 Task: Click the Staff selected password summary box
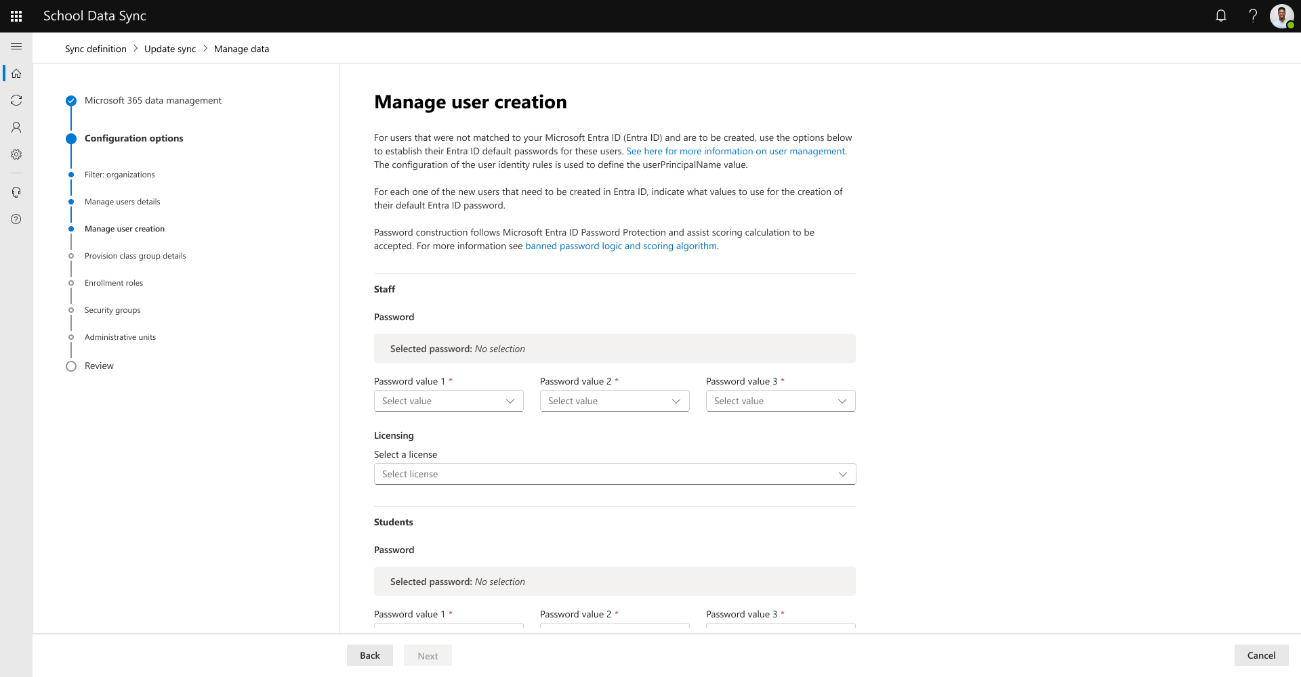tap(615, 349)
